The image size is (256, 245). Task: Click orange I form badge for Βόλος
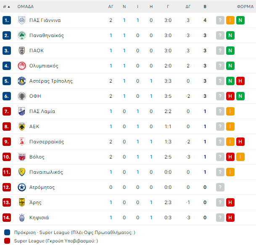[x=240, y=157]
